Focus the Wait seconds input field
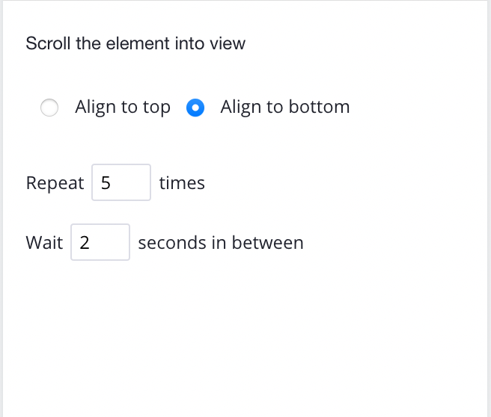Screen dimensions: 491x417 point(100,242)
